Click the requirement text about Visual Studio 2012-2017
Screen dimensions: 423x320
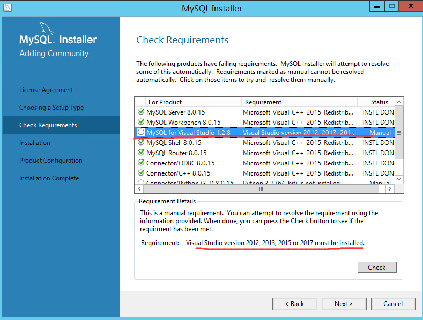click(x=275, y=243)
